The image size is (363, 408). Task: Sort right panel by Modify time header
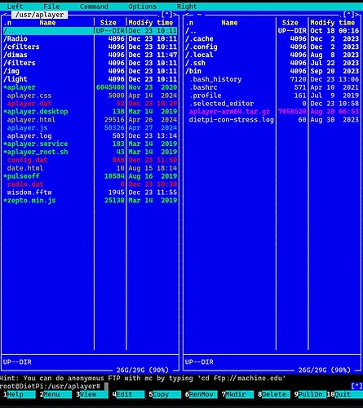coord(333,23)
